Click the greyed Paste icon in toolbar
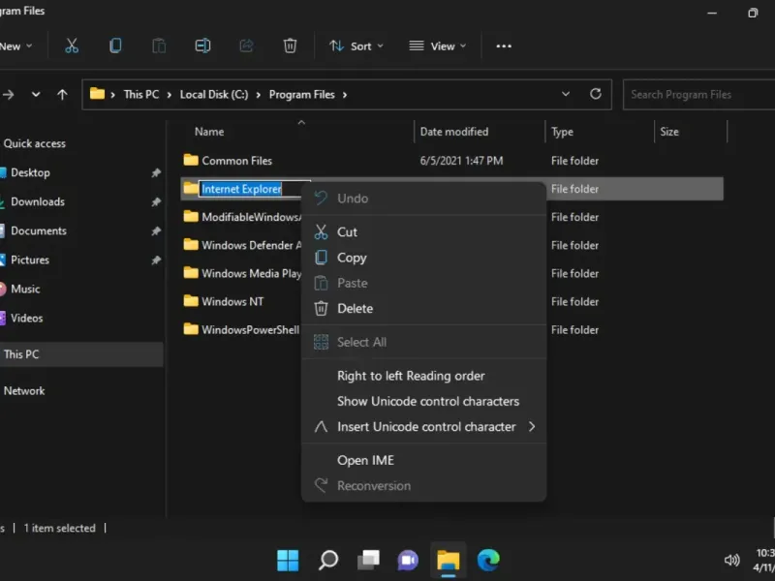This screenshot has width=775, height=581. [x=159, y=46]
